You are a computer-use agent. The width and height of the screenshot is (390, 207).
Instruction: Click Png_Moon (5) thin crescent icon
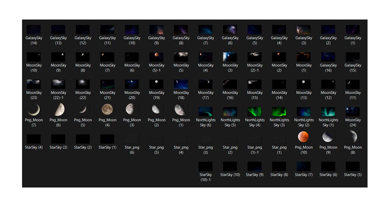83,110
